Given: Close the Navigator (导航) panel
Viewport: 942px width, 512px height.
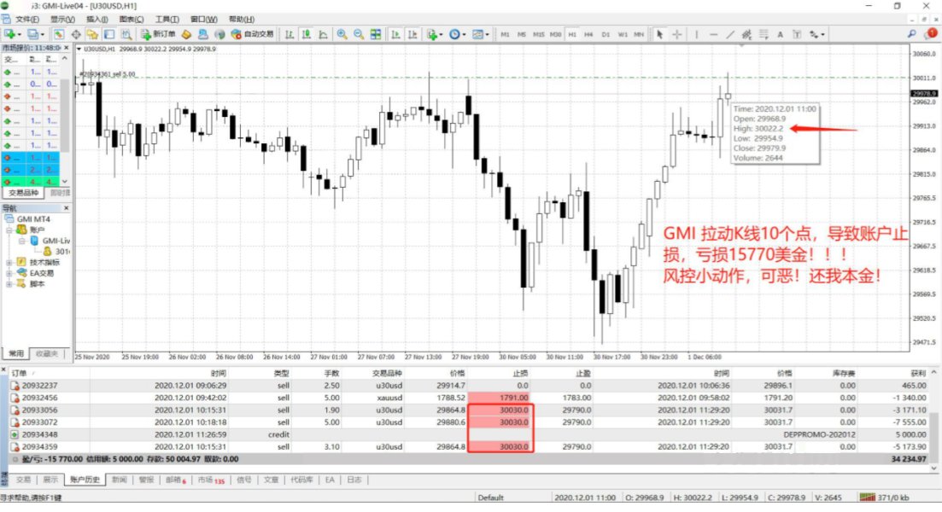Looking at the screenshot, I should coord(66,207).
